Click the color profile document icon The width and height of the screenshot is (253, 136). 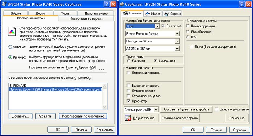12,31
